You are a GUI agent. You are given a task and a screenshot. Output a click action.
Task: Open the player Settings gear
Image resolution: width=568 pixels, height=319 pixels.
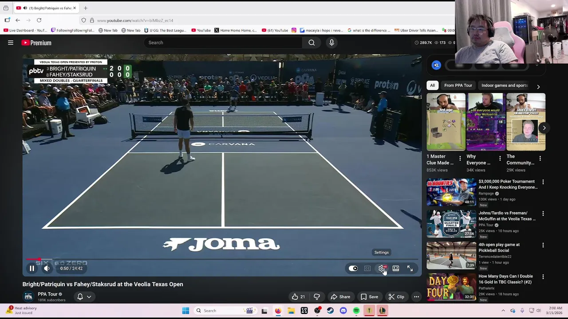tap(382, 268)
